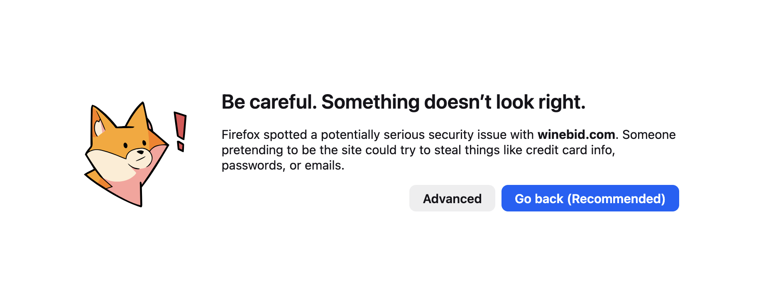Viewport: 773px width, 301px height.
Task: Click the bold winebid.com domain name
Action: tap(576, 135)
